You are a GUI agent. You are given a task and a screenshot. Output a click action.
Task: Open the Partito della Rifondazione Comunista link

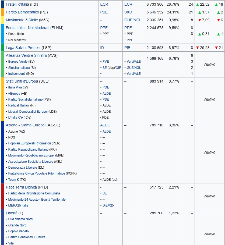pyautogui.click(x=34, y=193)
